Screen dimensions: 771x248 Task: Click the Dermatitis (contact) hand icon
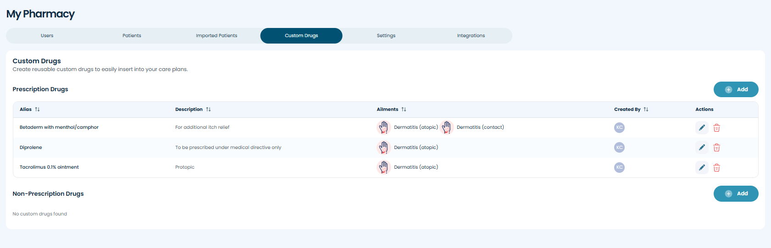[x=446, y=127]
